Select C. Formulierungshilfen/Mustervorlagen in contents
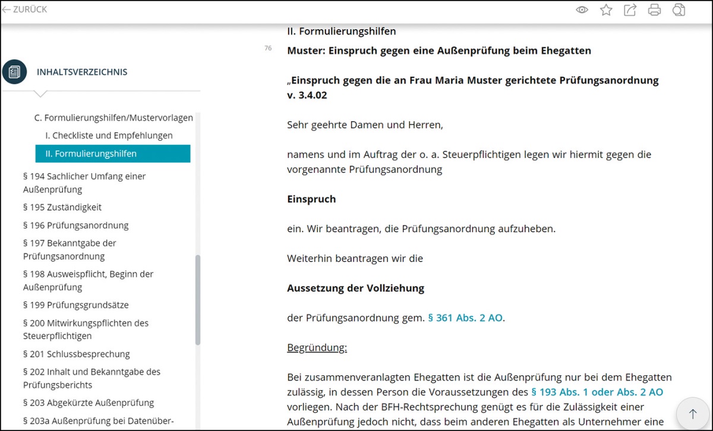The height and width of the screenshot is (431, 713). click(x=113, y=118)
